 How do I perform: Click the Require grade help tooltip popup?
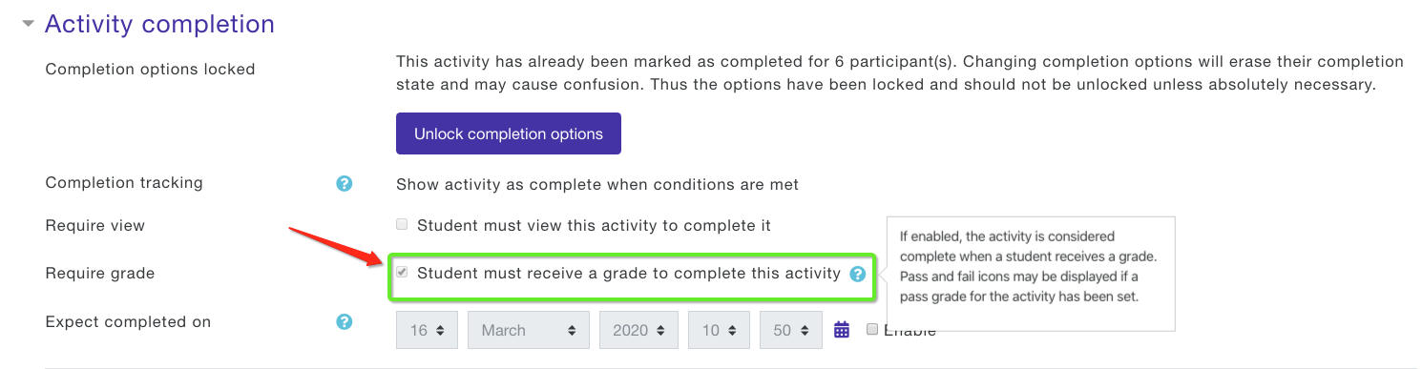click(x=1030, y=274)
